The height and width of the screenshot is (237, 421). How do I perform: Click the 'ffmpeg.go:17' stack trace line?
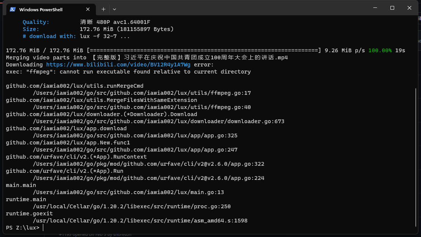(142, 93)
